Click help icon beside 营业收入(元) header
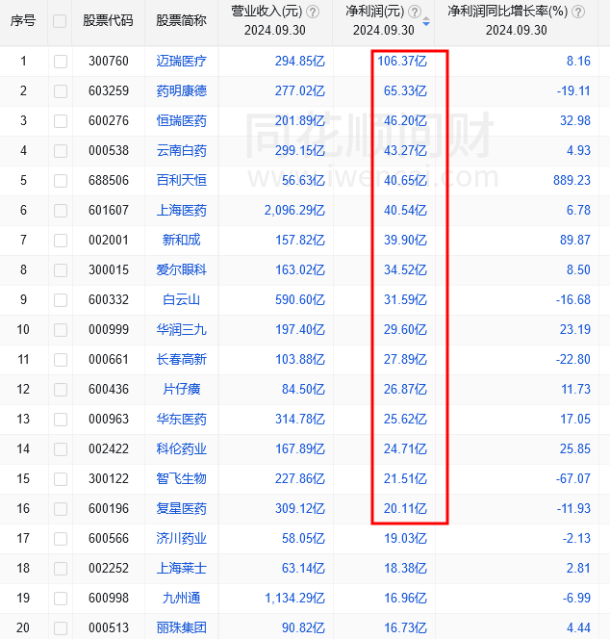 pyautogui.click(x=313, y=12)
